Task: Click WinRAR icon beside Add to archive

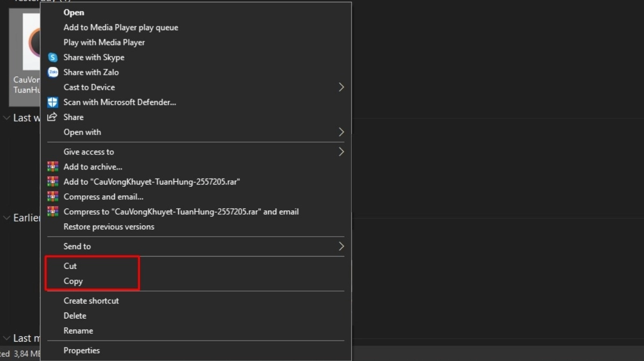Action: [x=53, y=167]
